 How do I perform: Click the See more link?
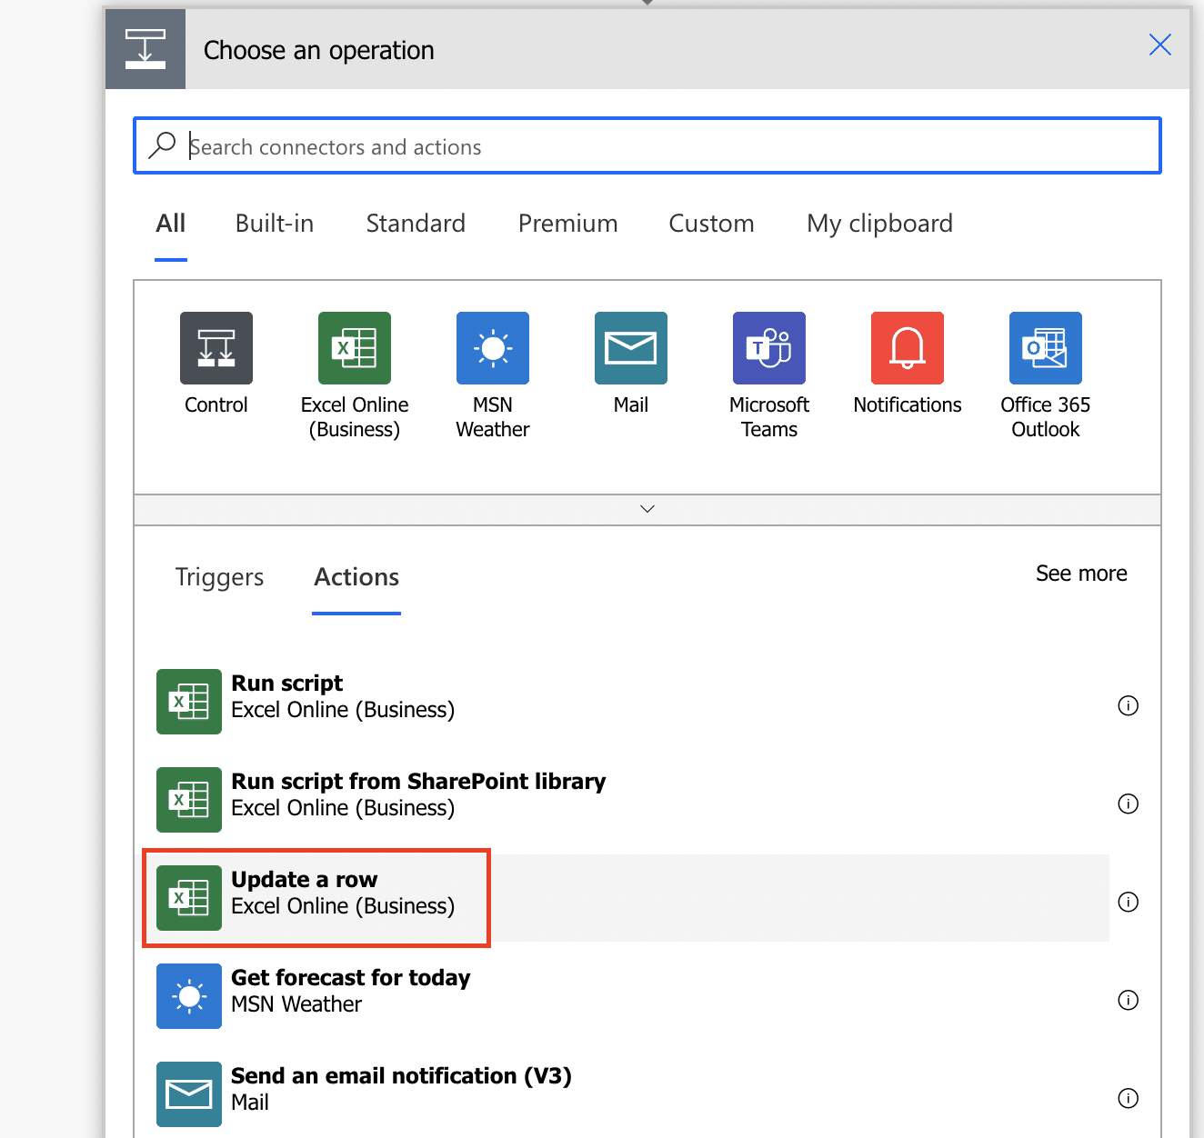pos(1081,574)
